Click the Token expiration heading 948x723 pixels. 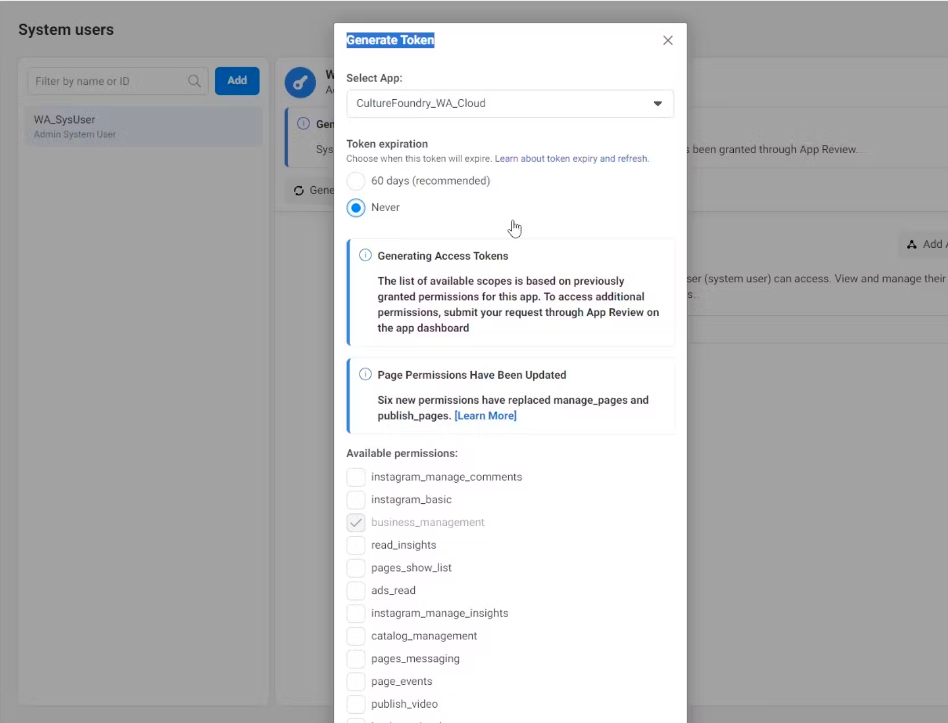(387, 144)
